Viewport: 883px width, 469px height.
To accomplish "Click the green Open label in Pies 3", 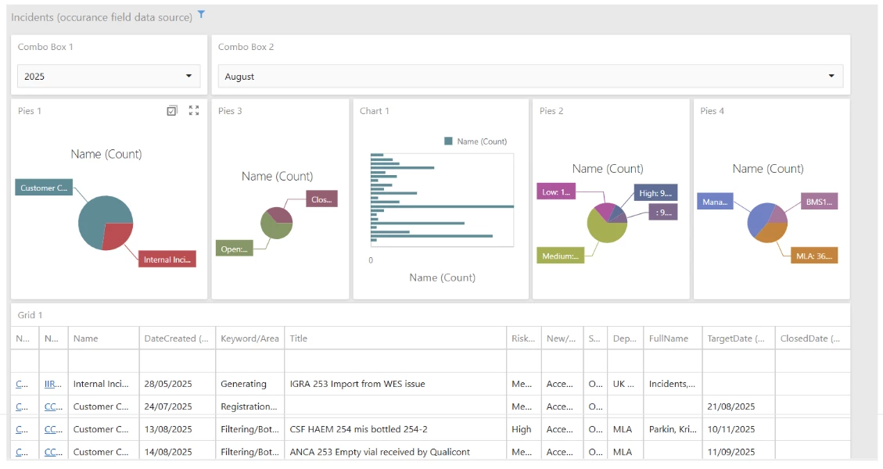I will tap(234, 249).
